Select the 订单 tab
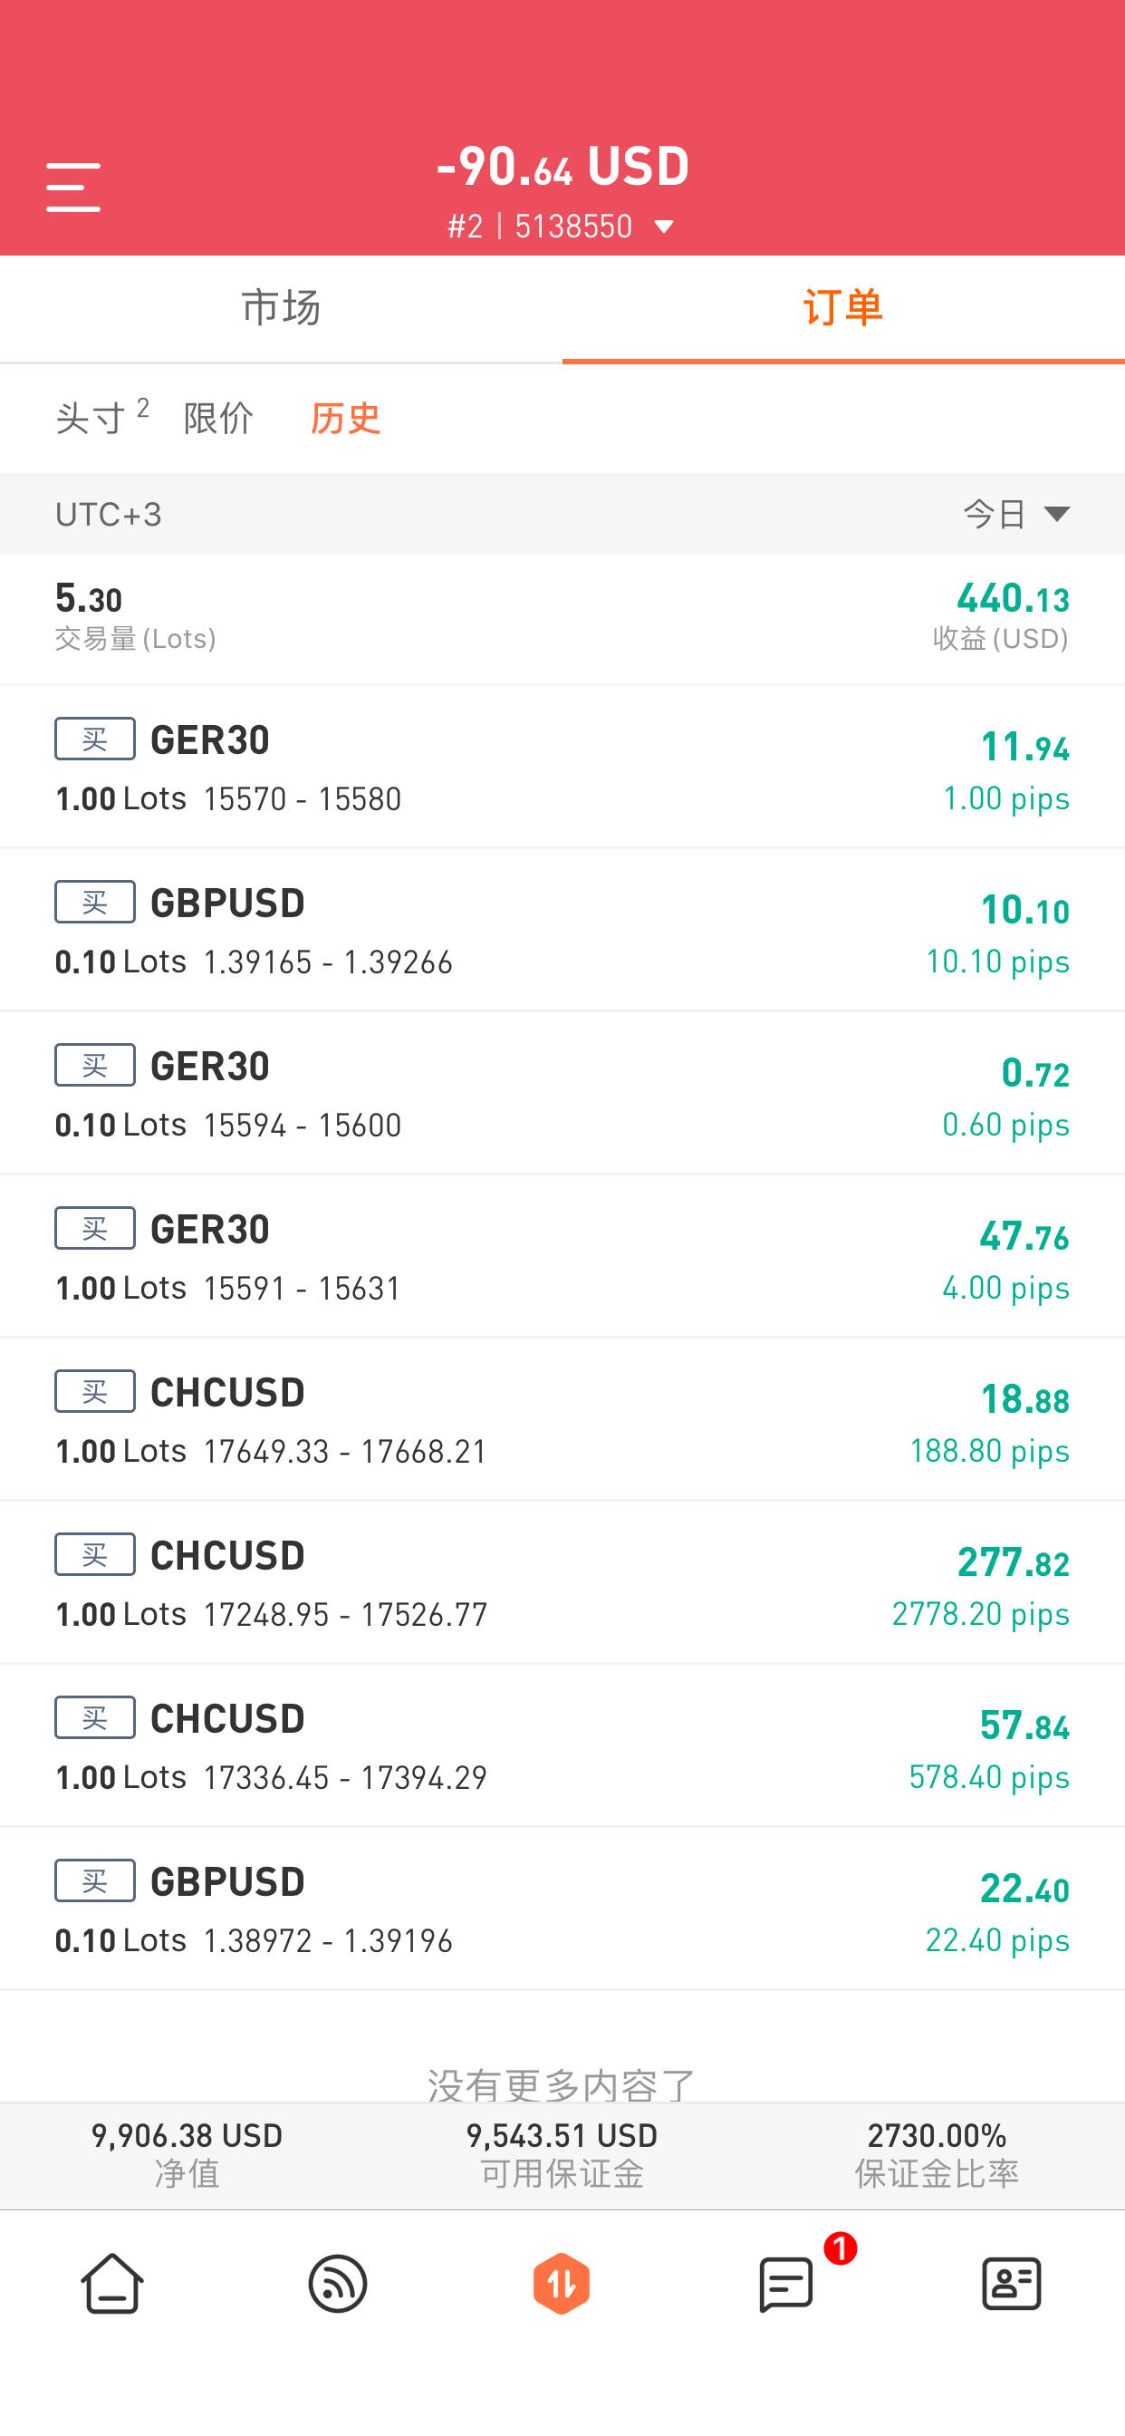Screen dimensions: 1125x2436 (843, 308)
